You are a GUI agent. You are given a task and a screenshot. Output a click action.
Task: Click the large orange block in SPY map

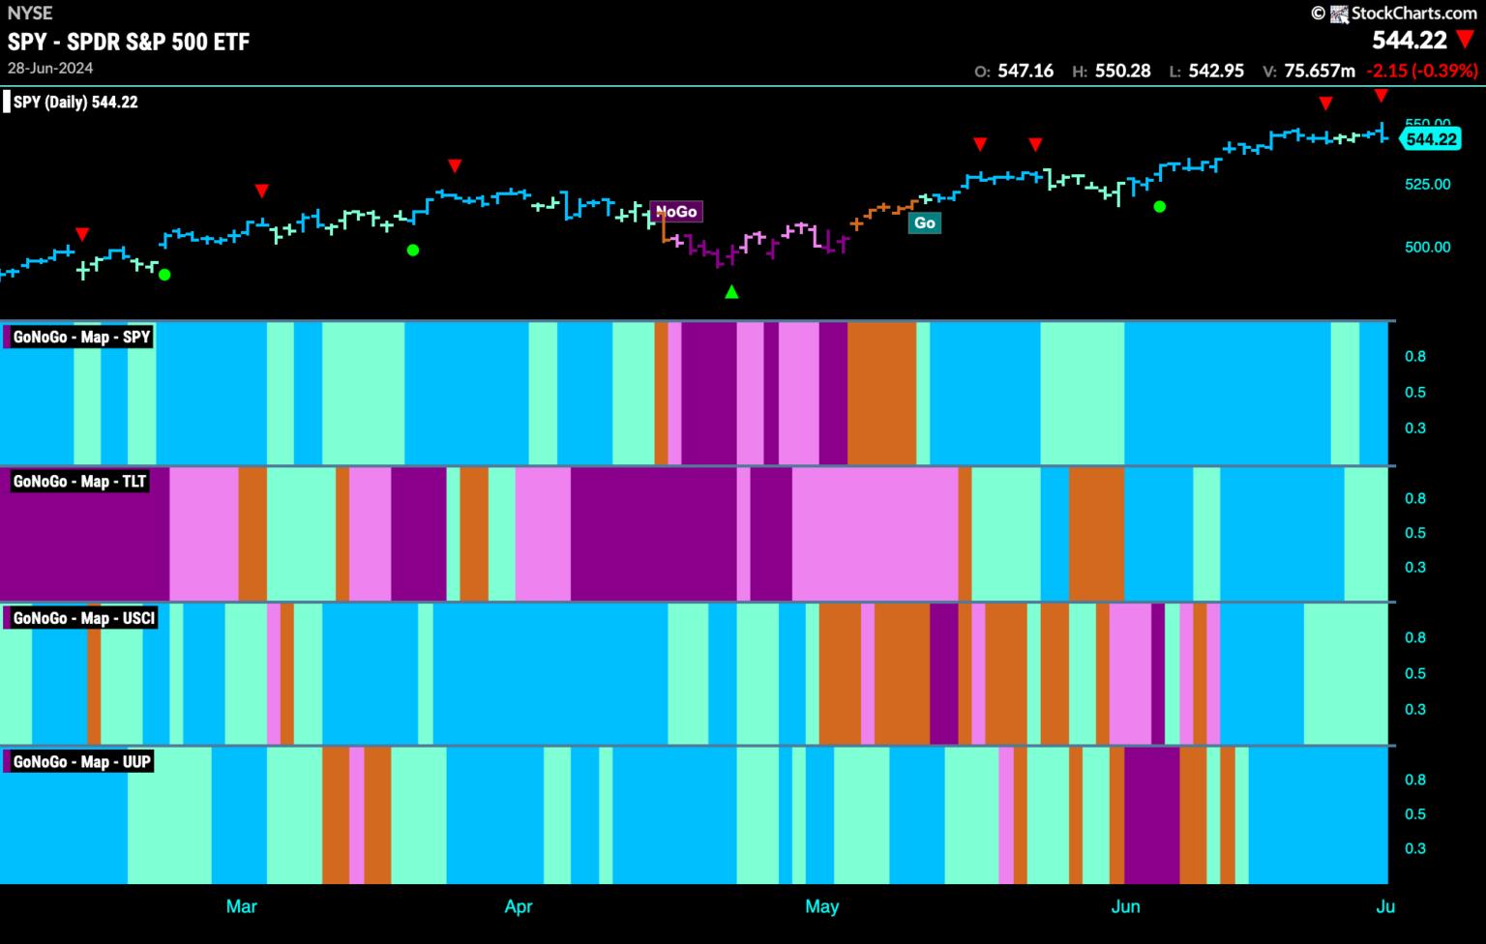click(881, 393)
